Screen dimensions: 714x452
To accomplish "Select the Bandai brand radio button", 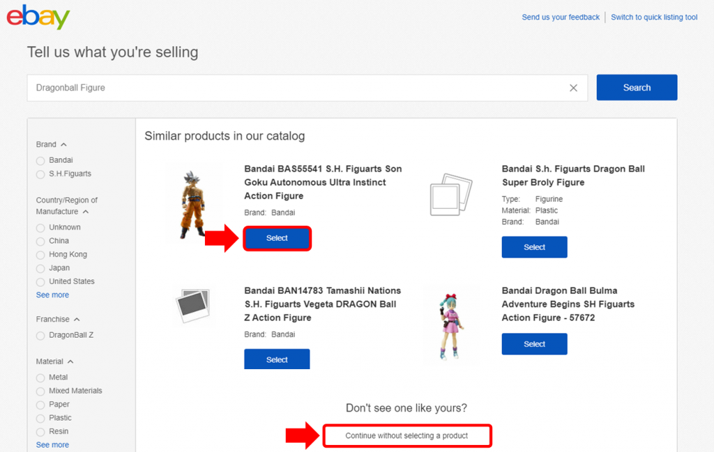I will click(x=40, y=160).
